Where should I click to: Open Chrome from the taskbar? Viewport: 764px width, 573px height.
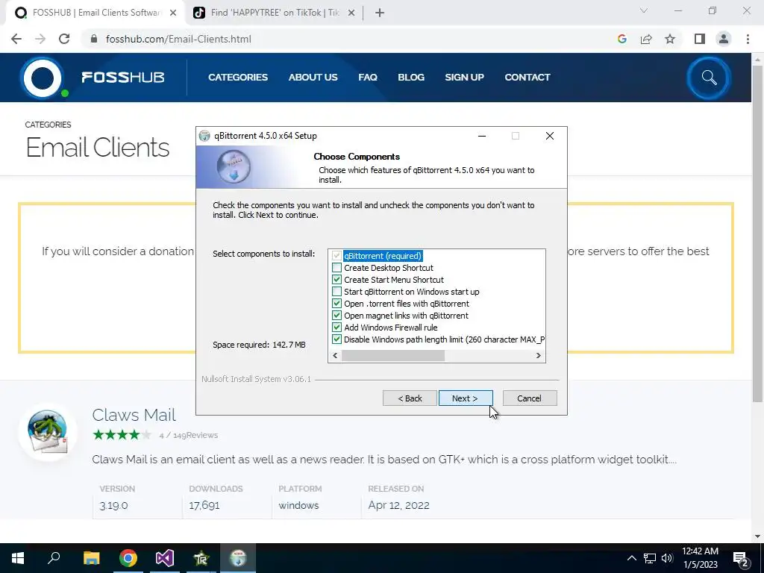tap(128, 558)
